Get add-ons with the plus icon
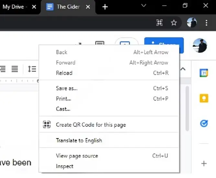The height and width of the screenshot is (178, 216). tap(204, 163)
